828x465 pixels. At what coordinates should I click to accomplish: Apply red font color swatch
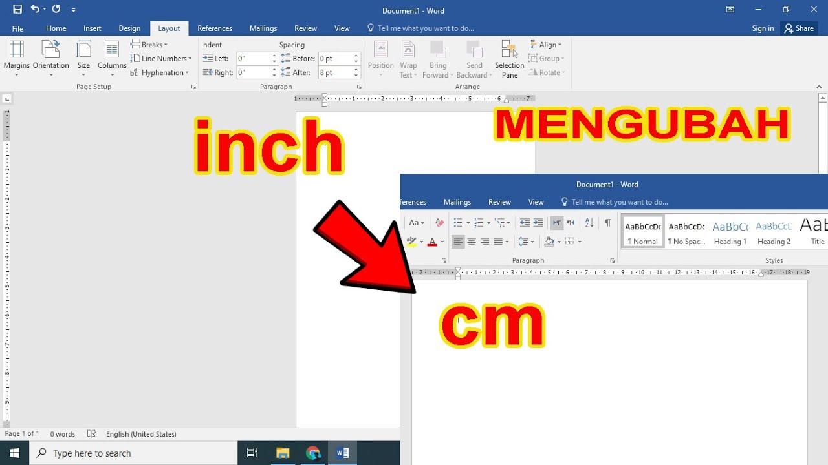[x=432, y=242]
